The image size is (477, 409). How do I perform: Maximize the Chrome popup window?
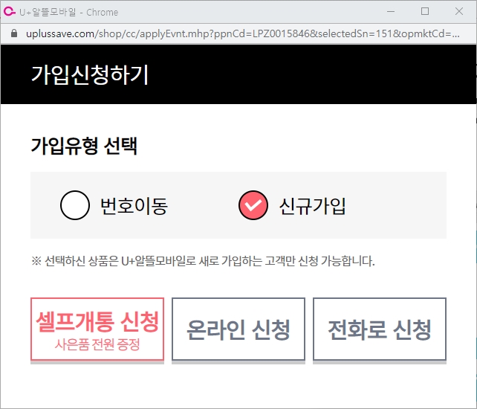[x=425, y=12]
